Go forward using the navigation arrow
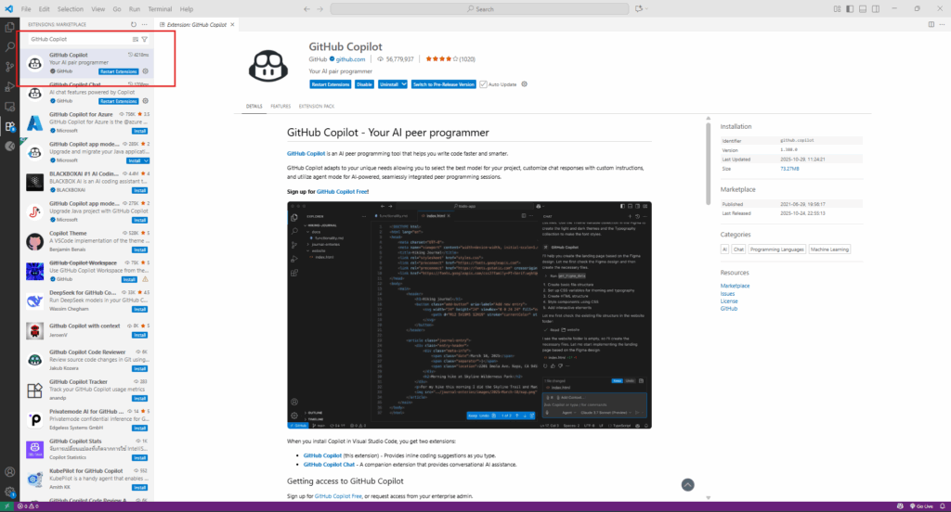 point(320,9)
